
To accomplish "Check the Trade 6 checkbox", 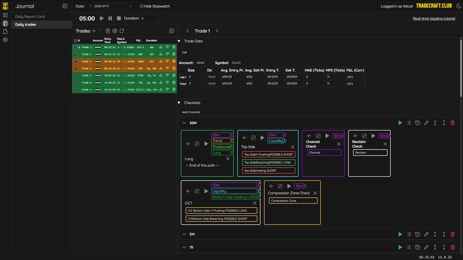I will click(x=76, y=83).
